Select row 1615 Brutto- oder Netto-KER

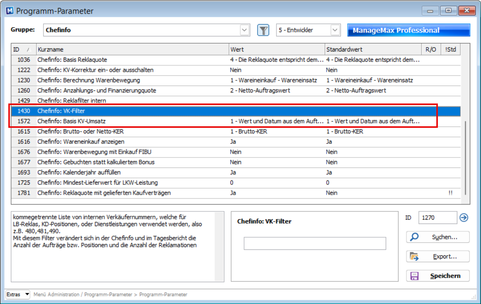tap(236, 132)
